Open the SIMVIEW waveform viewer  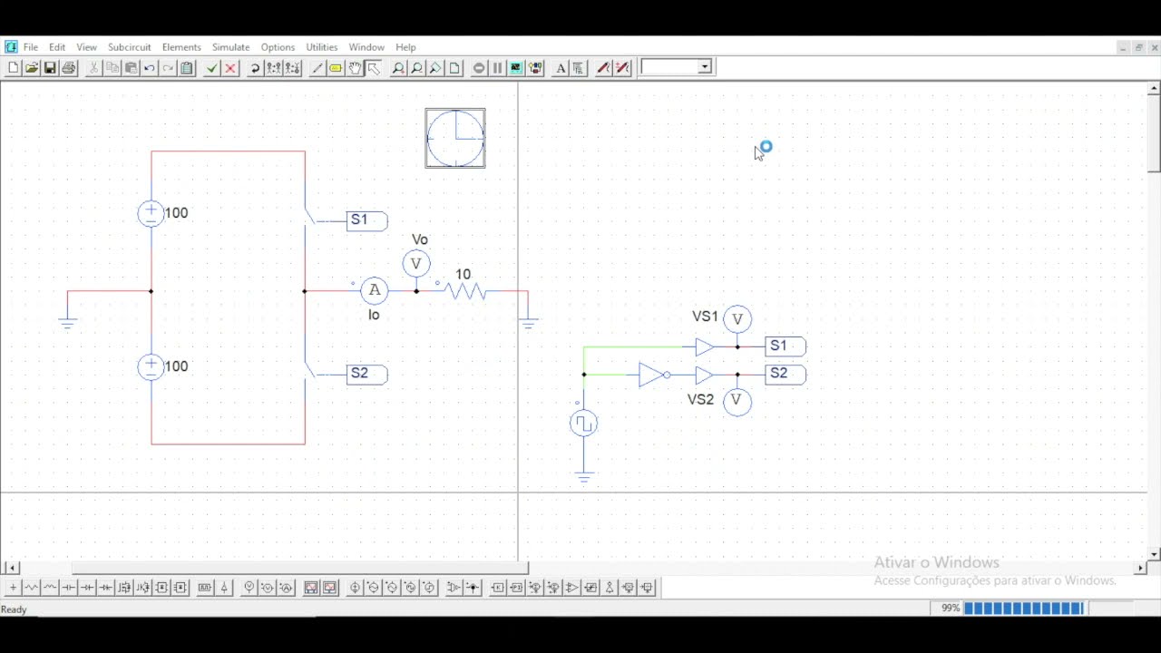click(x=517, y=68)
